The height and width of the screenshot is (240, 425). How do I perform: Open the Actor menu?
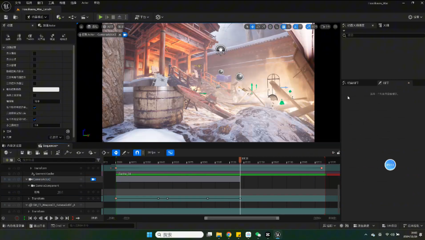click(x=85, y=3)
